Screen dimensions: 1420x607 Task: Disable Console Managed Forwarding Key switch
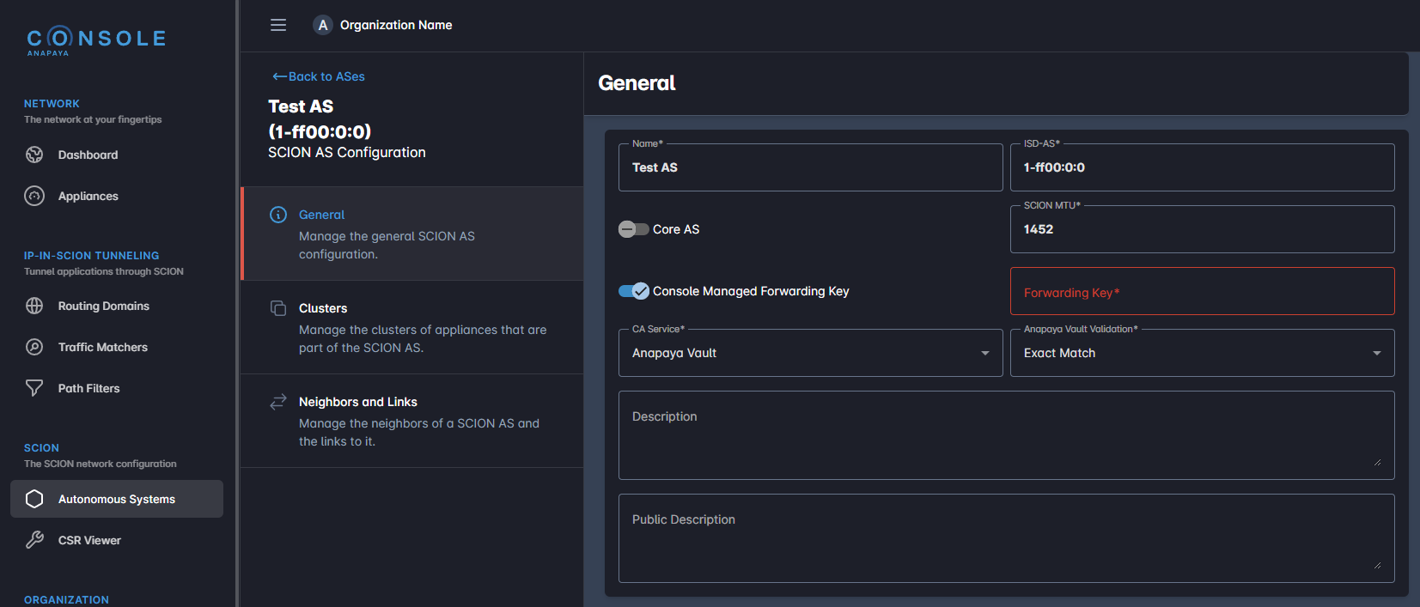[634, 291]
